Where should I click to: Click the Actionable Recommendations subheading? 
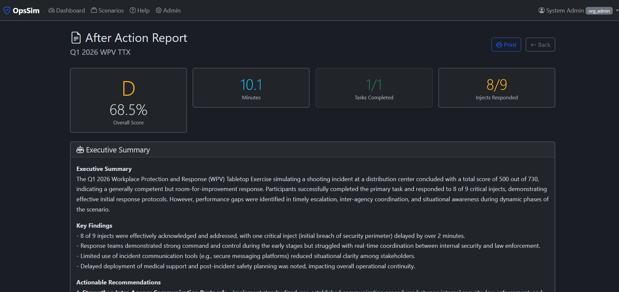click(118, 282)
